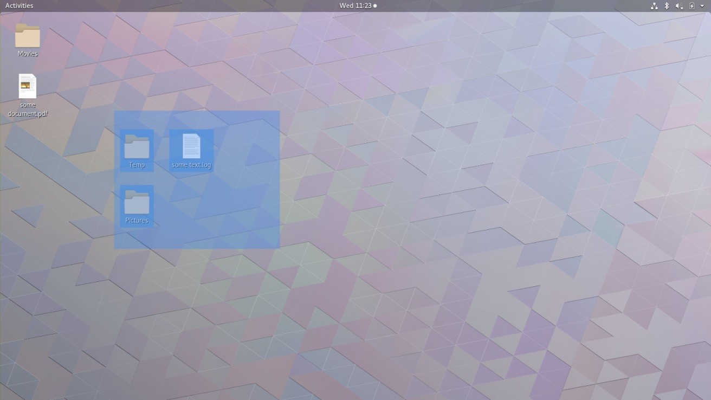Expand the system menu arrow
The height and width of the screenshot is (400, 711).
click(x=702, y=6)
